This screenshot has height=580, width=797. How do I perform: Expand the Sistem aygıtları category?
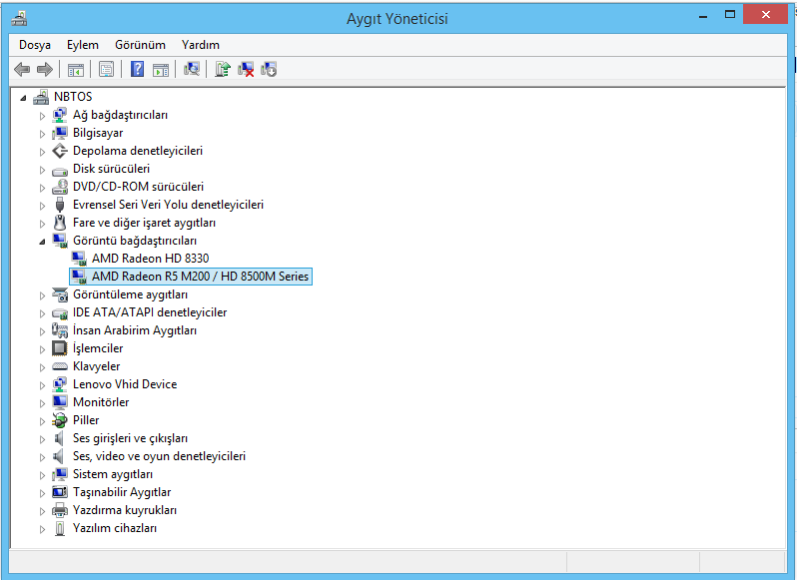(42, 475)
